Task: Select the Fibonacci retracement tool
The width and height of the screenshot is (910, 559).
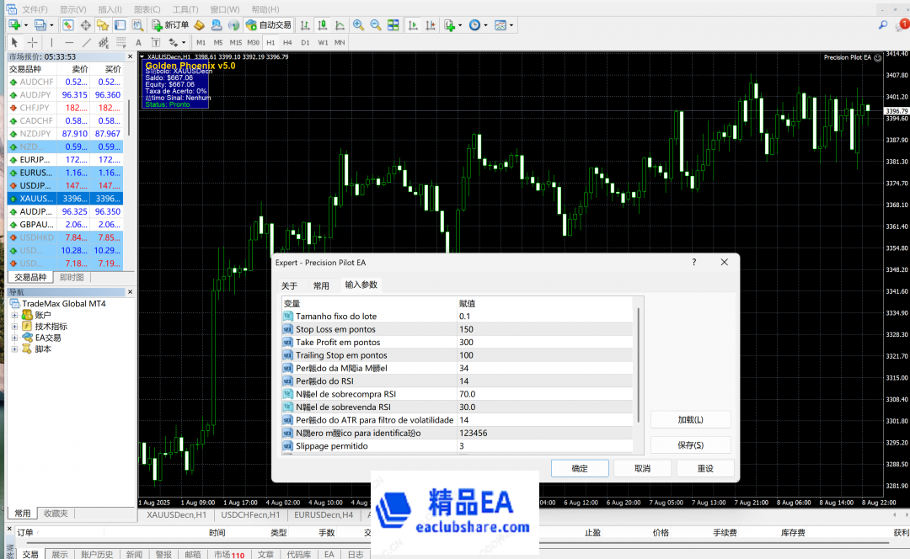Action: pyautogui.click(x=120, y=42)
